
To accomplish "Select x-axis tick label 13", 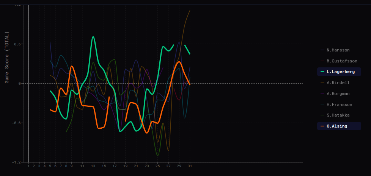I will [93, 166].
